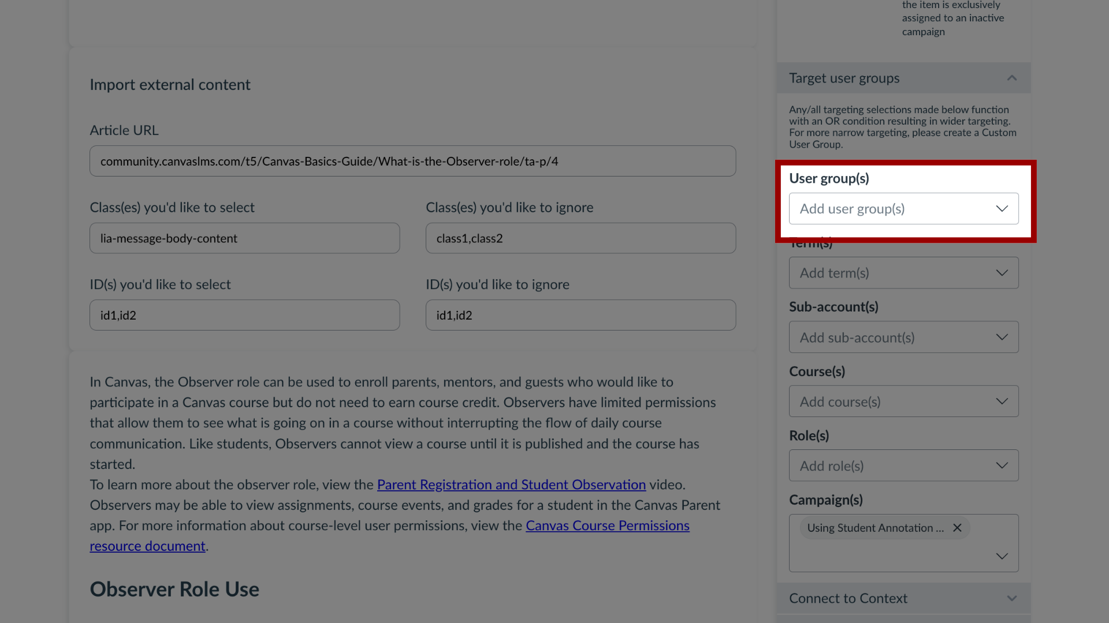Image resolution: width=1109 pixels, height=623 pixels.
Task: Open the Add user group(s) dropdown
Action: tap(904, 208)
